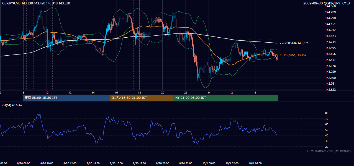Select the 東京 08:00-15:30 JST session bar

click(66, 98)
